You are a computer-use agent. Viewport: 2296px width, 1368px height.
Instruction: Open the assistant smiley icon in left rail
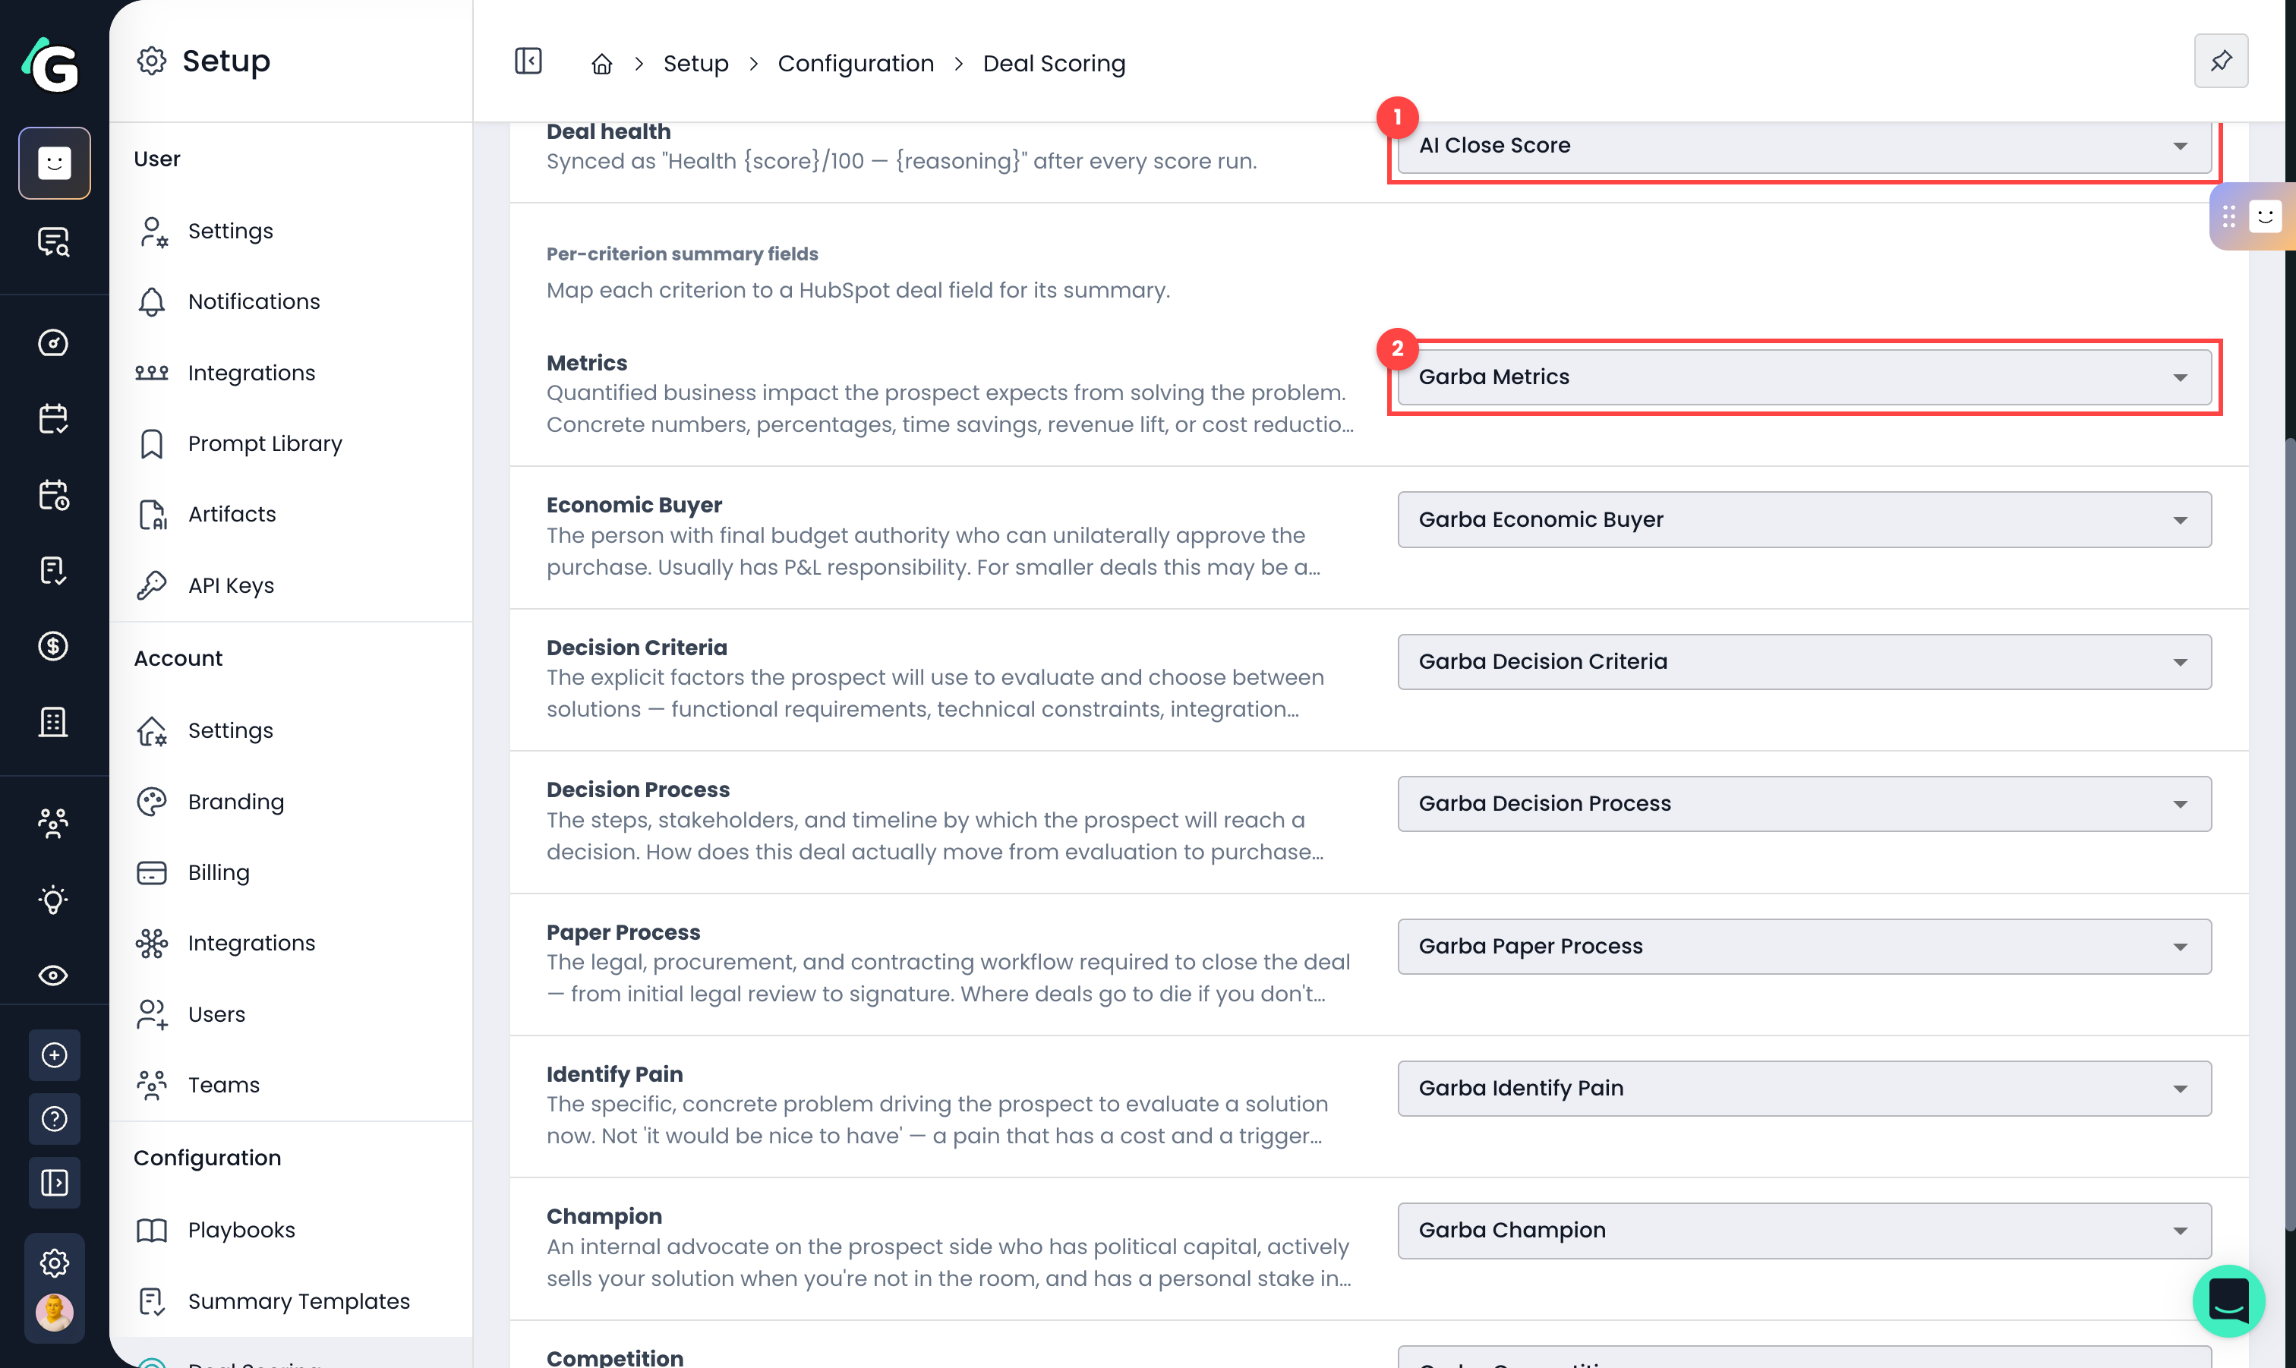pos(55,163)
